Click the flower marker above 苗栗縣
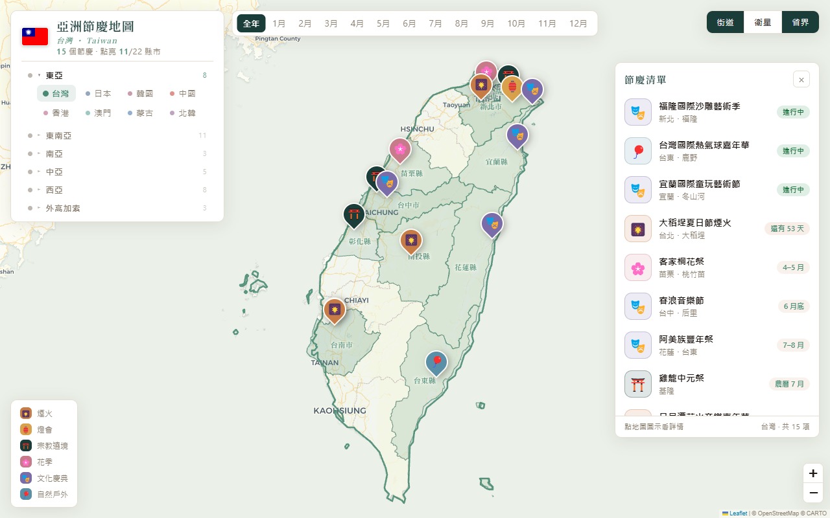This screenshot has height=518, width=830. coord(400,150)
